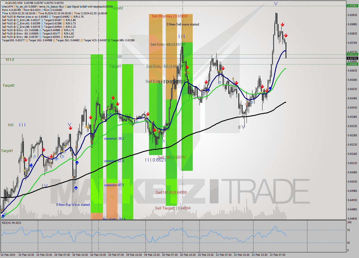Click the 0.65835 price axis label
The width and height of the screenshot is (359, 258).
coord(352,33)
